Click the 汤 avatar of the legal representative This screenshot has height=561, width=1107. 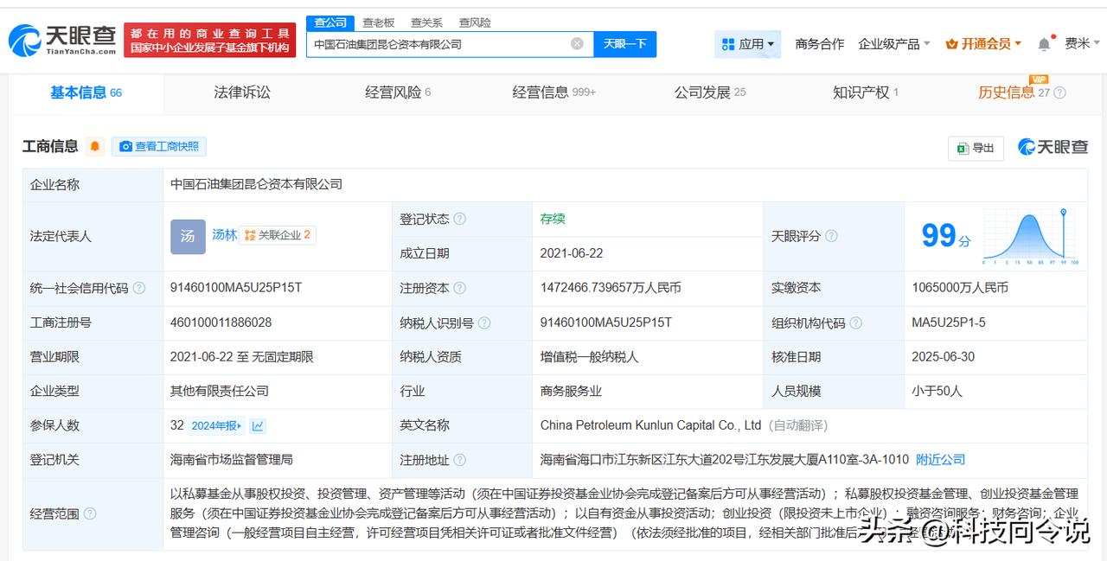point(188,236)
